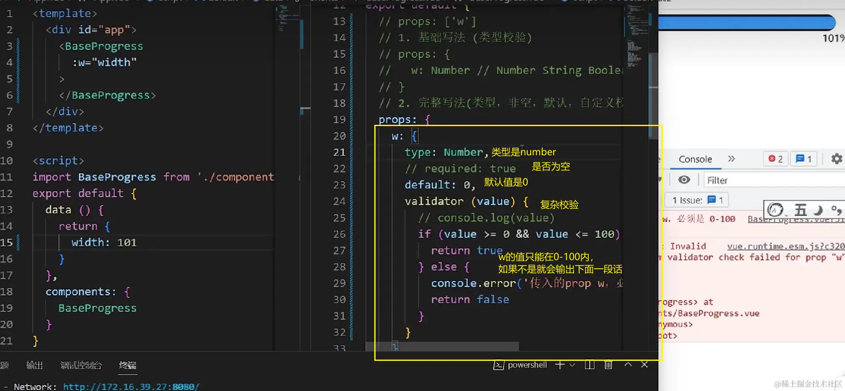Click the red error count badge

click(x=775, y=159)
